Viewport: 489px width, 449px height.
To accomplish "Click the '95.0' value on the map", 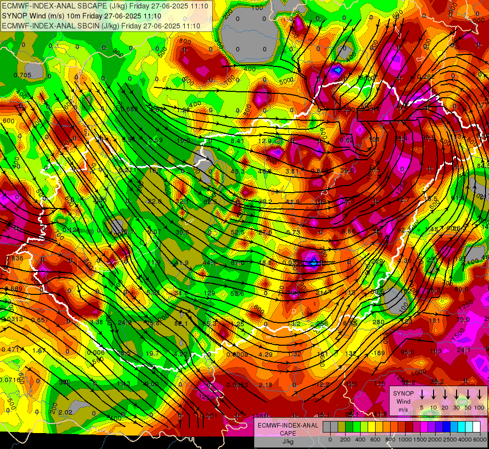I will point(407,352).
